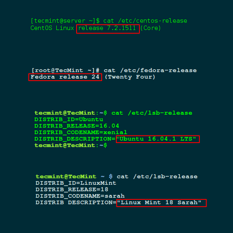Click the DISTRIB_RELEASE=18 line
The width and height of the screenshot is (233, 233).
pyautogui.click(x=72, y=190)
